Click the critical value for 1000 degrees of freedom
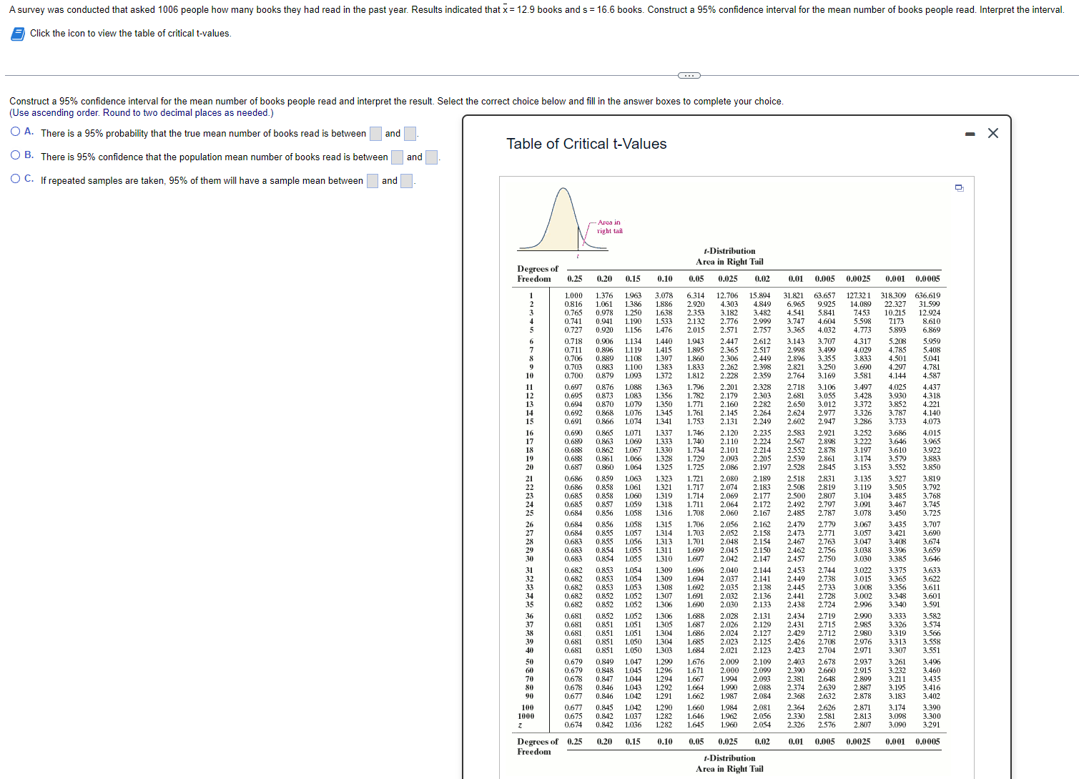The height and width of the screenshot is (779, 1079). tap(729, 717)
